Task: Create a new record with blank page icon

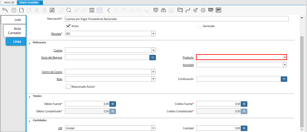Action: [x=21, y=10]
